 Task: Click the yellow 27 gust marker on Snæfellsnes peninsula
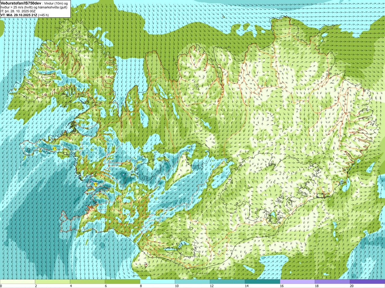tap(54, 148)
